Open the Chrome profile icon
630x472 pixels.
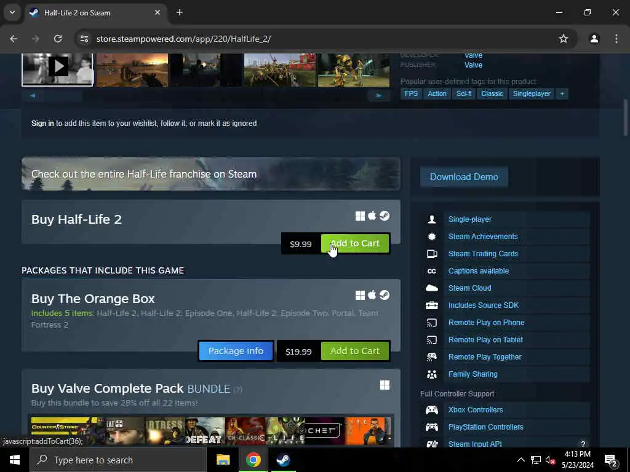594,39
